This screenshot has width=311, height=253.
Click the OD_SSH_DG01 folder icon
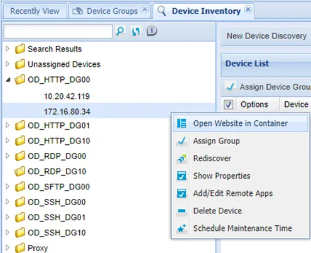[20, 217]
